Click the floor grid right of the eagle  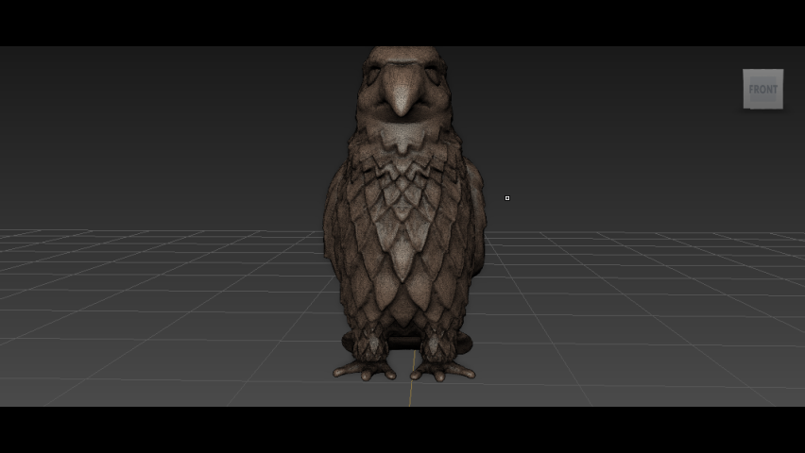click(x=642, y=302)
